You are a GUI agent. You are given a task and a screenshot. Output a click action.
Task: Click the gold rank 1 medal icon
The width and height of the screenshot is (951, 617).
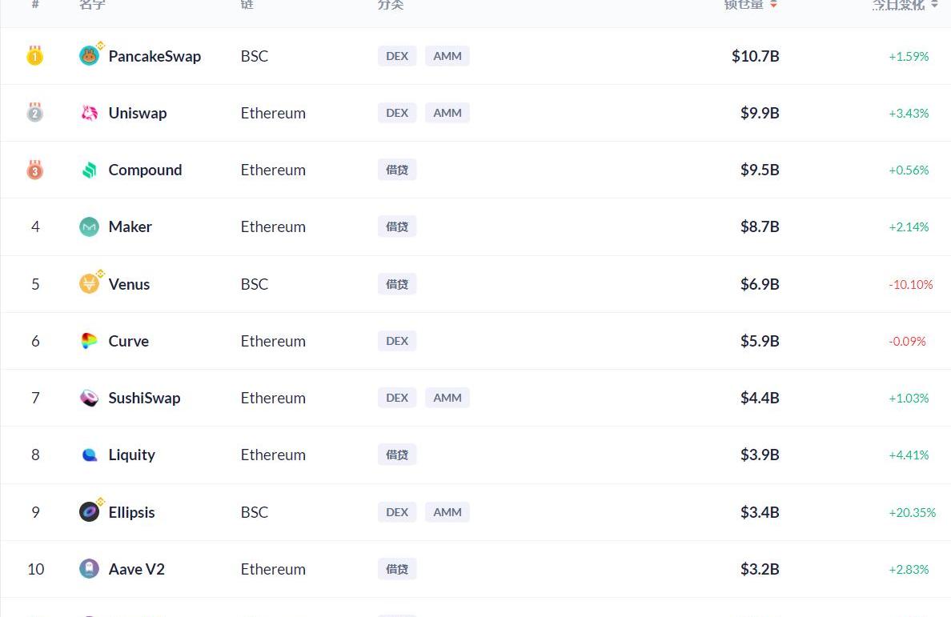pyautogui.click(x=34, y=56)
